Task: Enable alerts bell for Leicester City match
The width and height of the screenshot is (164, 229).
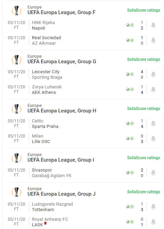Action: coord(153,75)
